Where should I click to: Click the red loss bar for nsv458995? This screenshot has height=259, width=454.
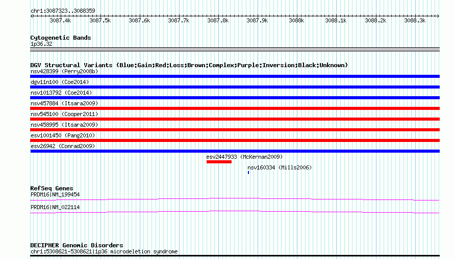coord(235,130)
